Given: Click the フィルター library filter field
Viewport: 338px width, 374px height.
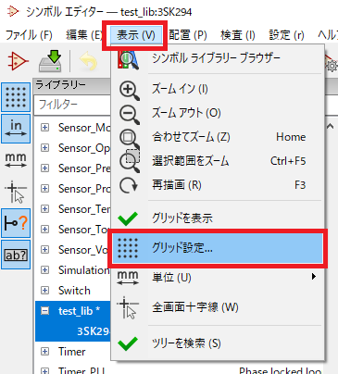Looking at the screenshot, I should [x=73, y=105].
